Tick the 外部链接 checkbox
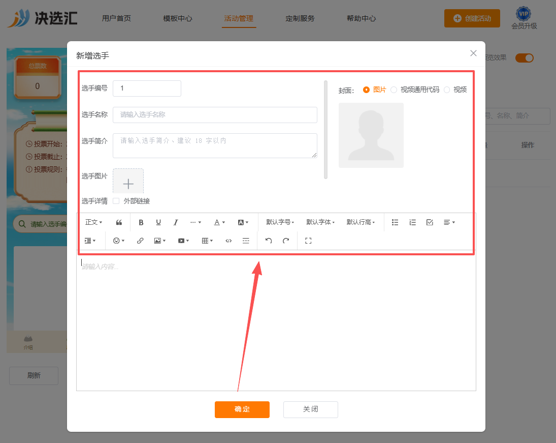The image size is (556, 443). [x=116, y=201]
